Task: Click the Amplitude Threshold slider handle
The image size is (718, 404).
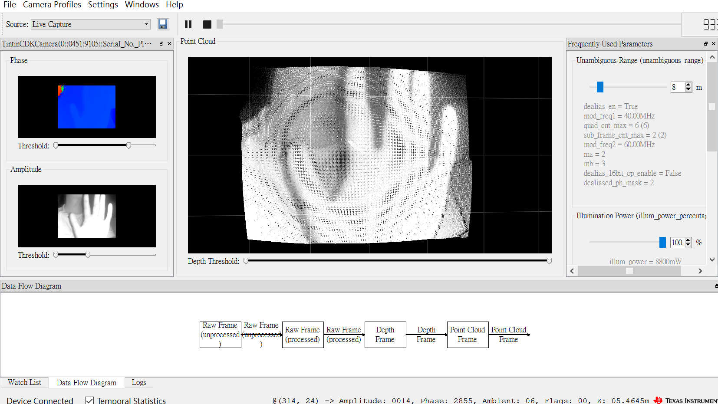Action: pyautogui.click(x=88, y=255)
